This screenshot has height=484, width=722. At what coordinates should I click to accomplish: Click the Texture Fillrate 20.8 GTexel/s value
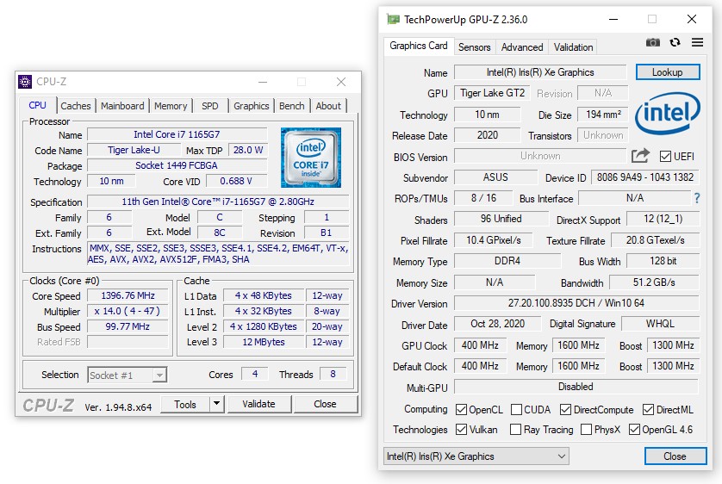coord(655,240)
